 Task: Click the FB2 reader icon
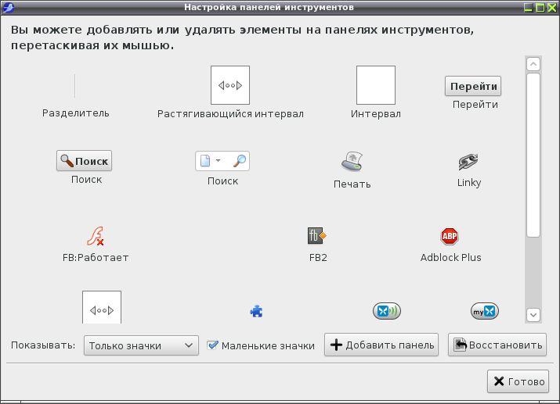tap(317, 236)
